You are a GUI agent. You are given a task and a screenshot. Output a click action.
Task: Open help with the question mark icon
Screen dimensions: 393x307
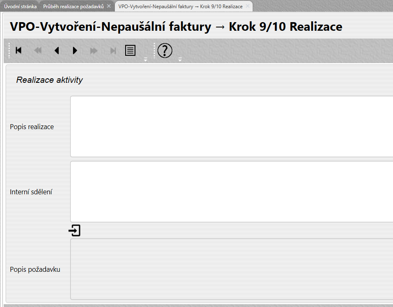coord(165,50)
